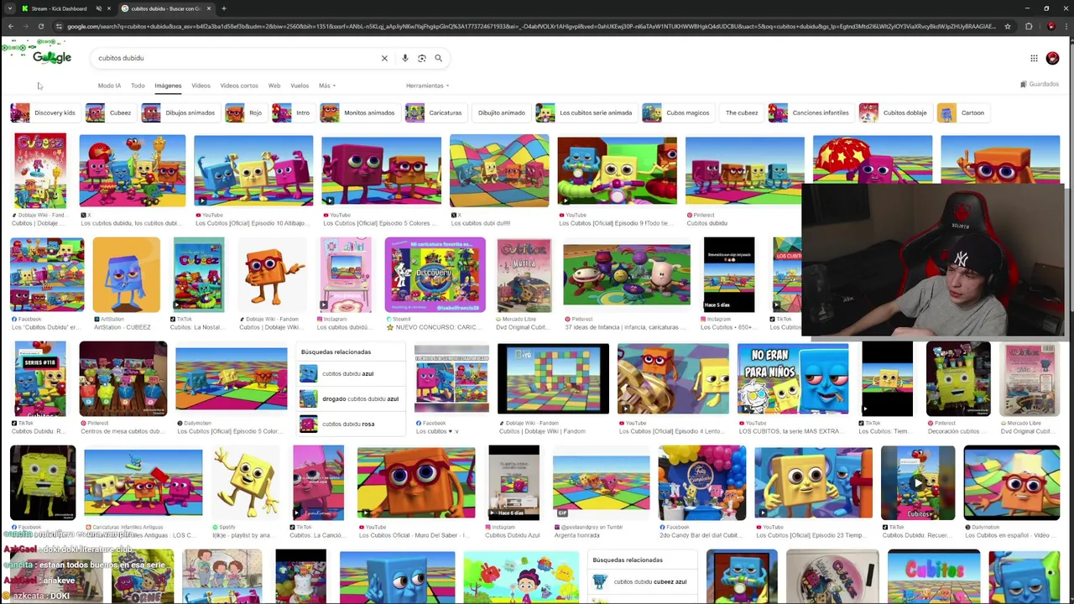Open the Discovery Kids concurso thumbnail
The image size is (1074, 604).
[x=435, y=274]
